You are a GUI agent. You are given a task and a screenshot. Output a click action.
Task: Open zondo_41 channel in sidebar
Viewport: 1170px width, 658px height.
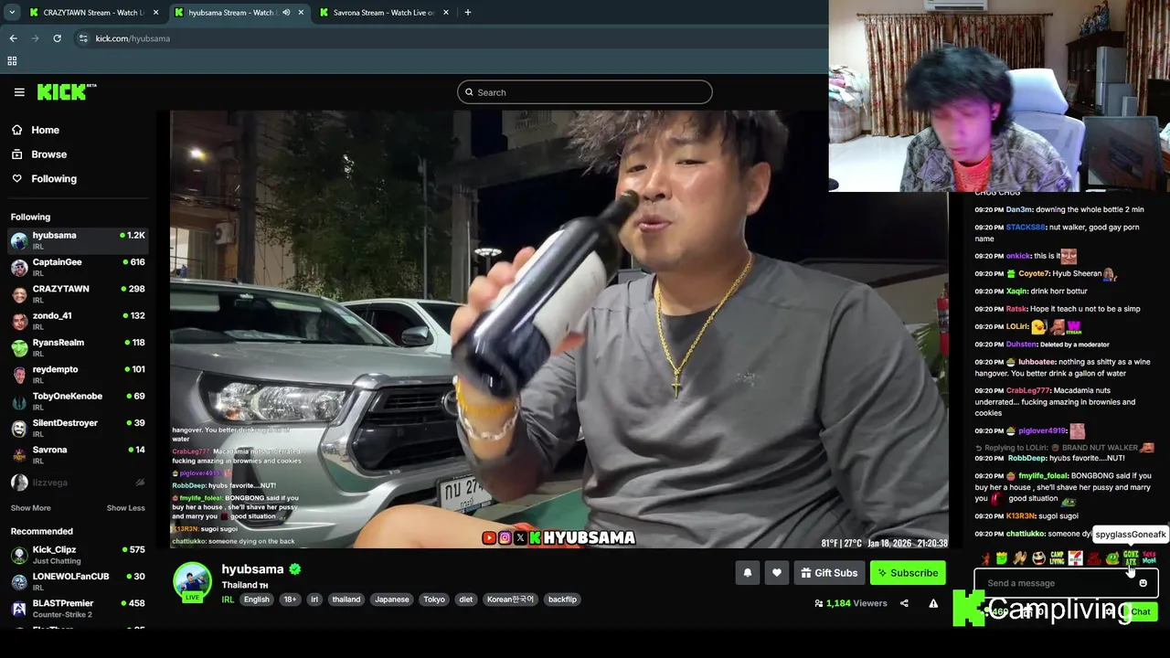pos(78,321)
